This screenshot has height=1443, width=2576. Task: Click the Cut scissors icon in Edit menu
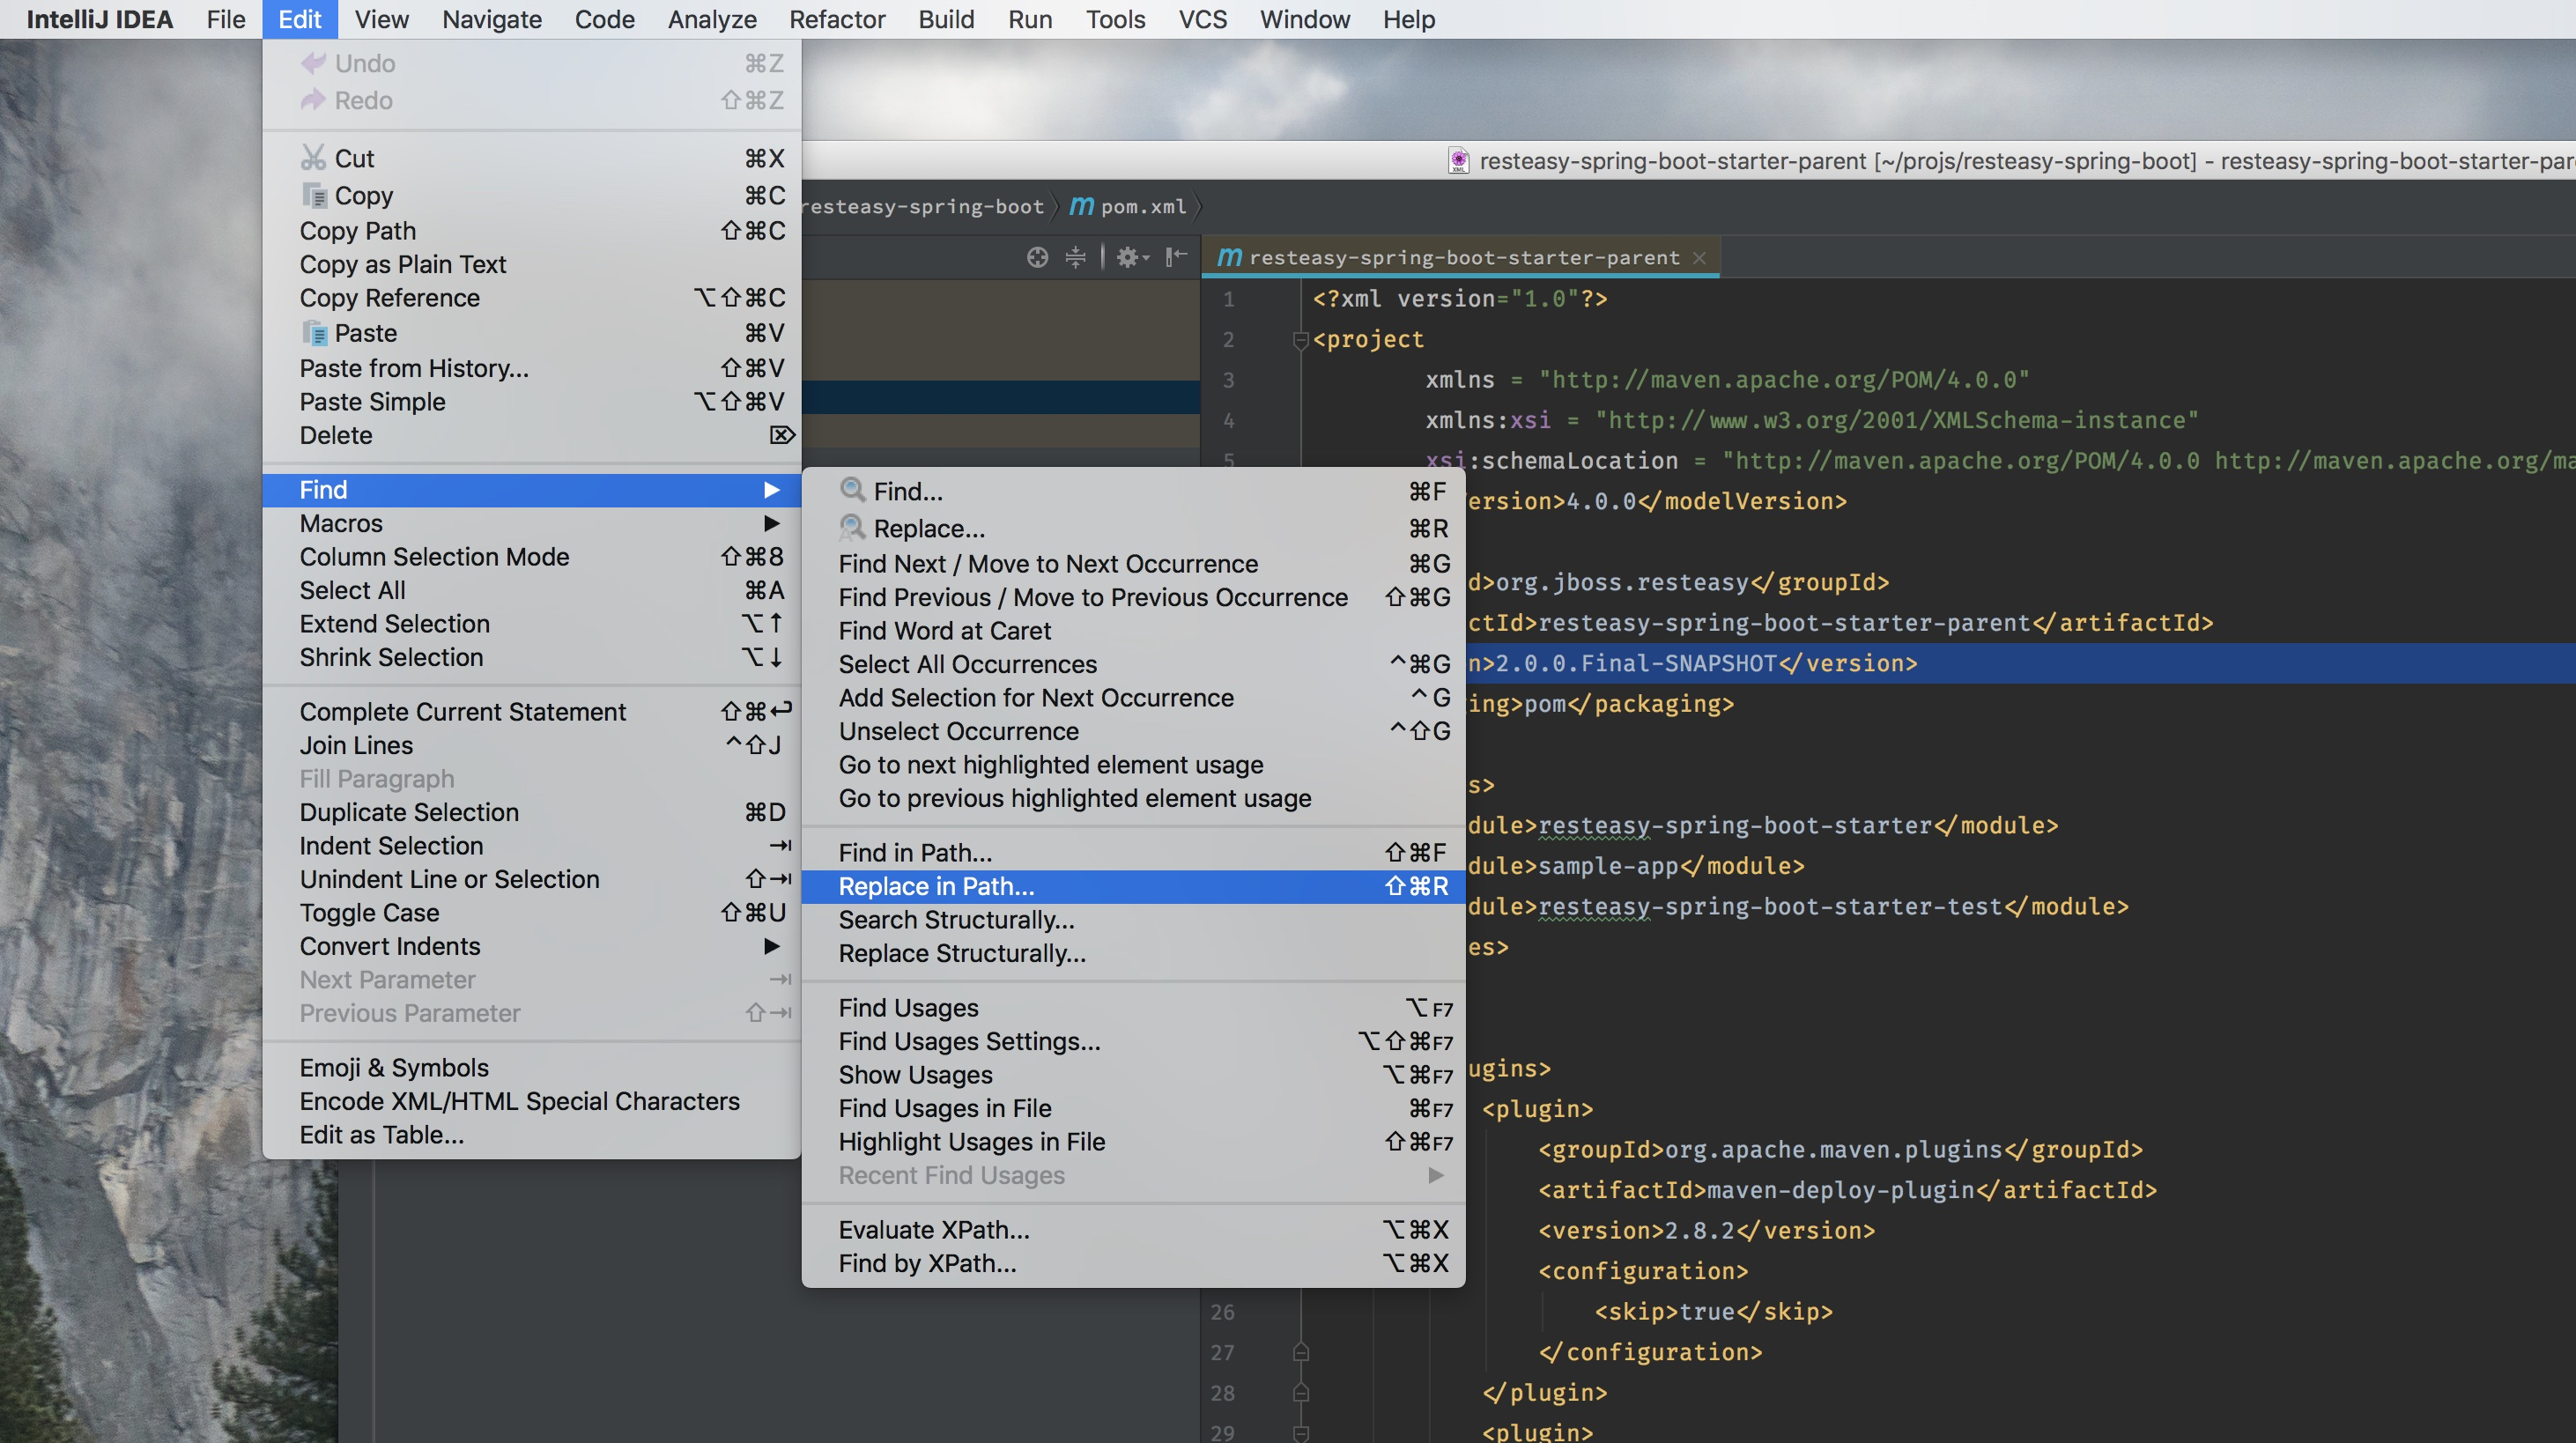click(x=314, y=158)
